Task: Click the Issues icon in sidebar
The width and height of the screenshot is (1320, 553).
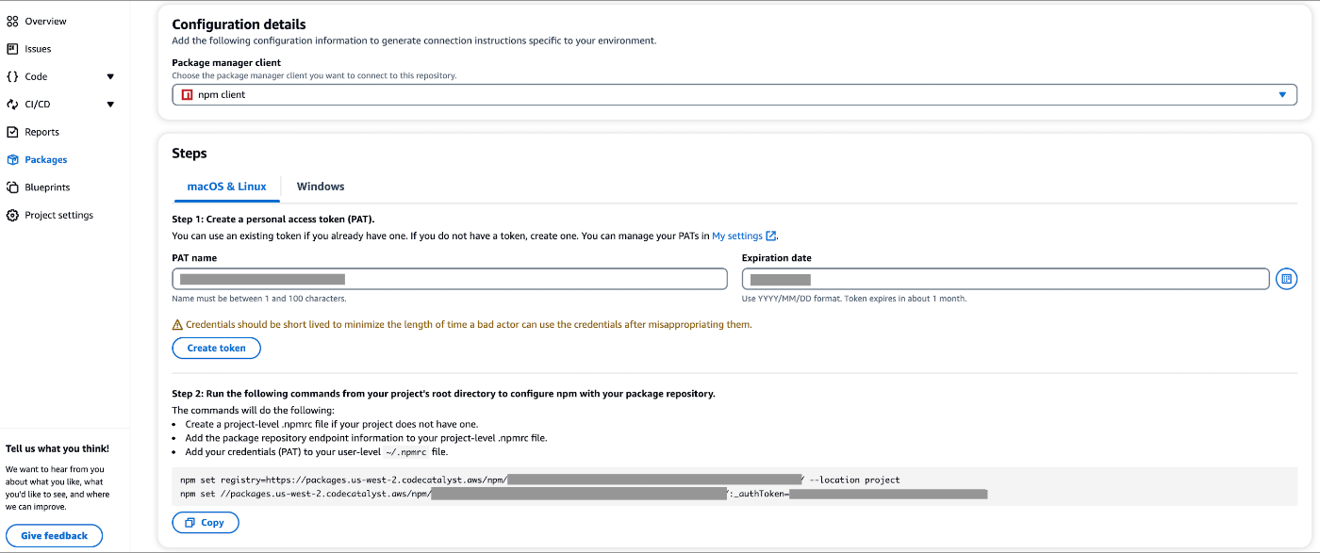Action: click(x=12, y=48)
